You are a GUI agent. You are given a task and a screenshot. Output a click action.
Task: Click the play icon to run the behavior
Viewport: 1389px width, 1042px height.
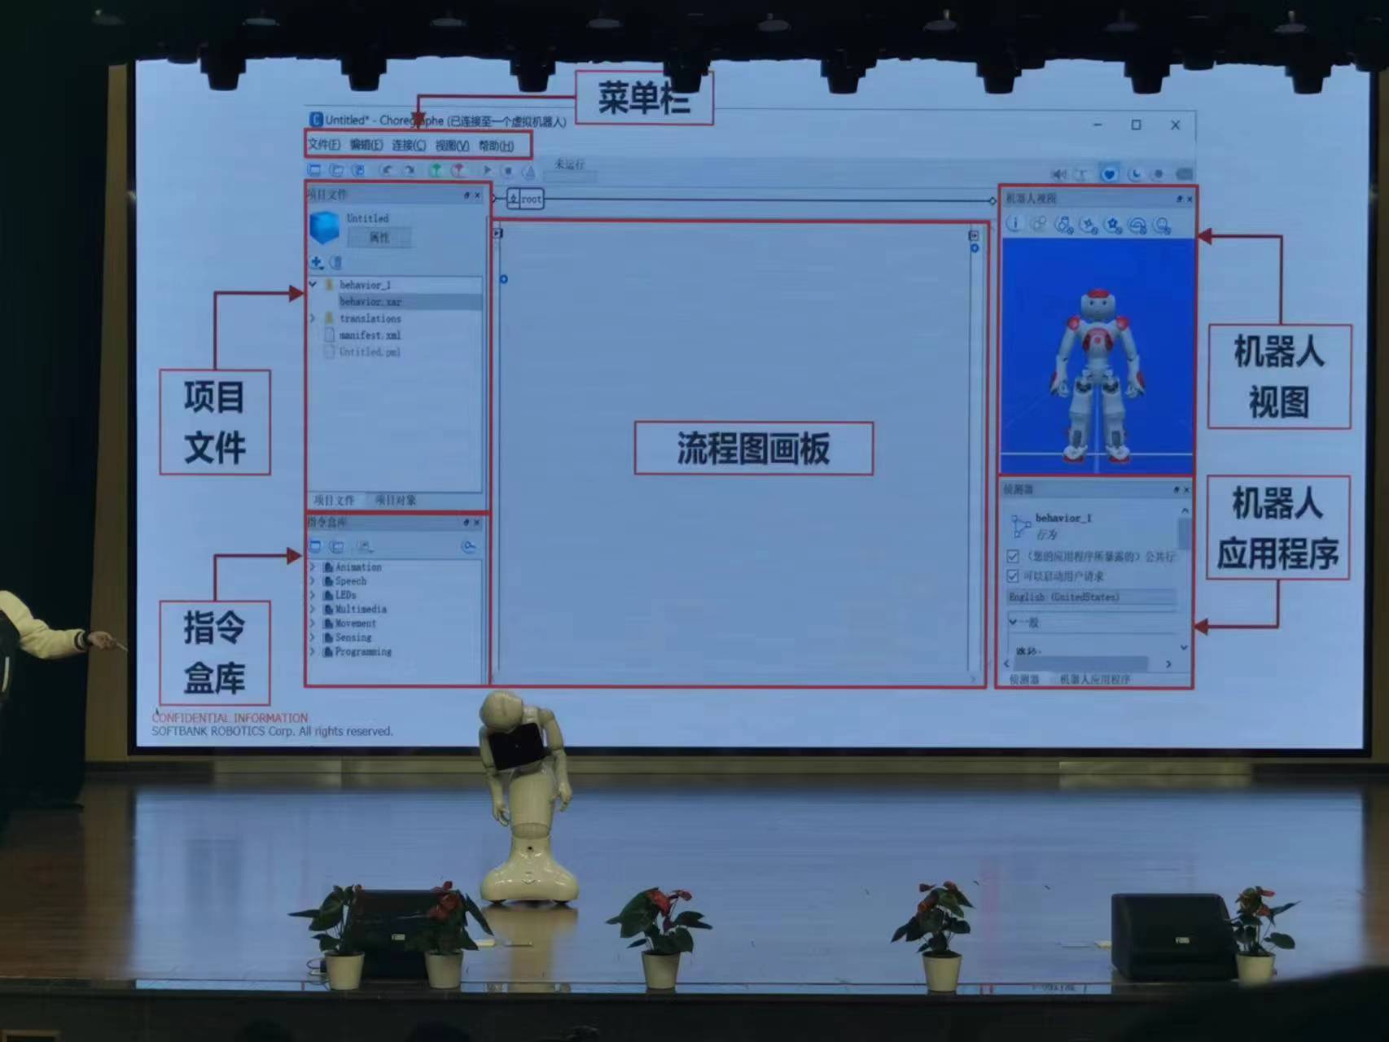click(487, 171)
